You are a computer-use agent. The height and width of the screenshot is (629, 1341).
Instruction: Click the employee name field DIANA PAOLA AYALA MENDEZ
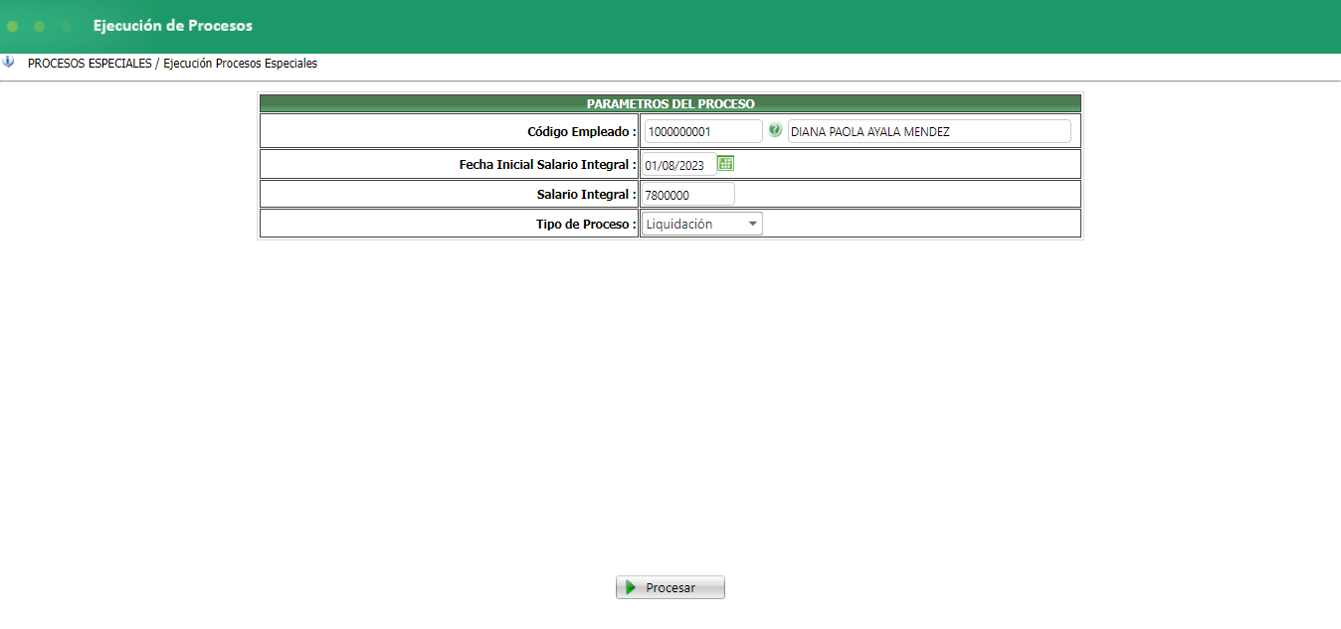929,131
